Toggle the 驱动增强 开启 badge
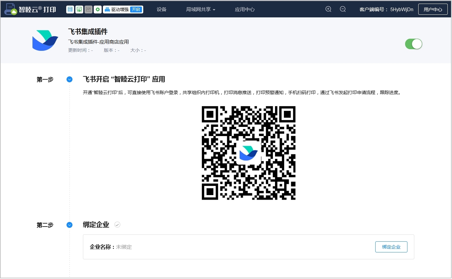Viewport: 452px width, 279px height. click(136, 10)
